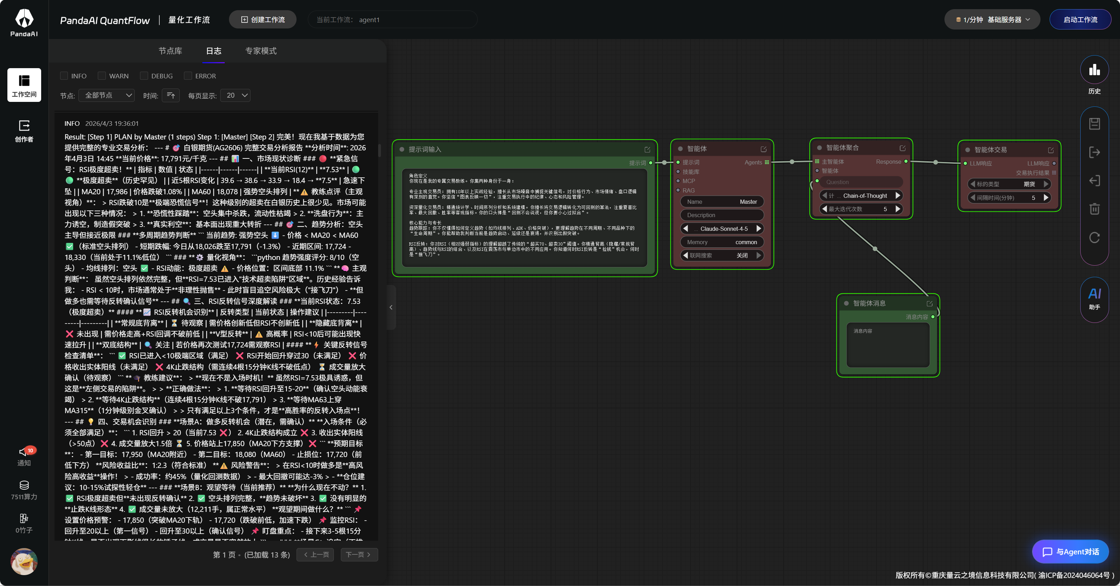The image size is (1120, 586).
Task: Click edit icon on 提示词输入 node
Action: coord(647,149)
